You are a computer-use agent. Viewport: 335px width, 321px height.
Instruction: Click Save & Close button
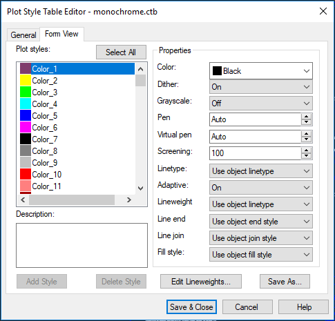tap(191, 307)
